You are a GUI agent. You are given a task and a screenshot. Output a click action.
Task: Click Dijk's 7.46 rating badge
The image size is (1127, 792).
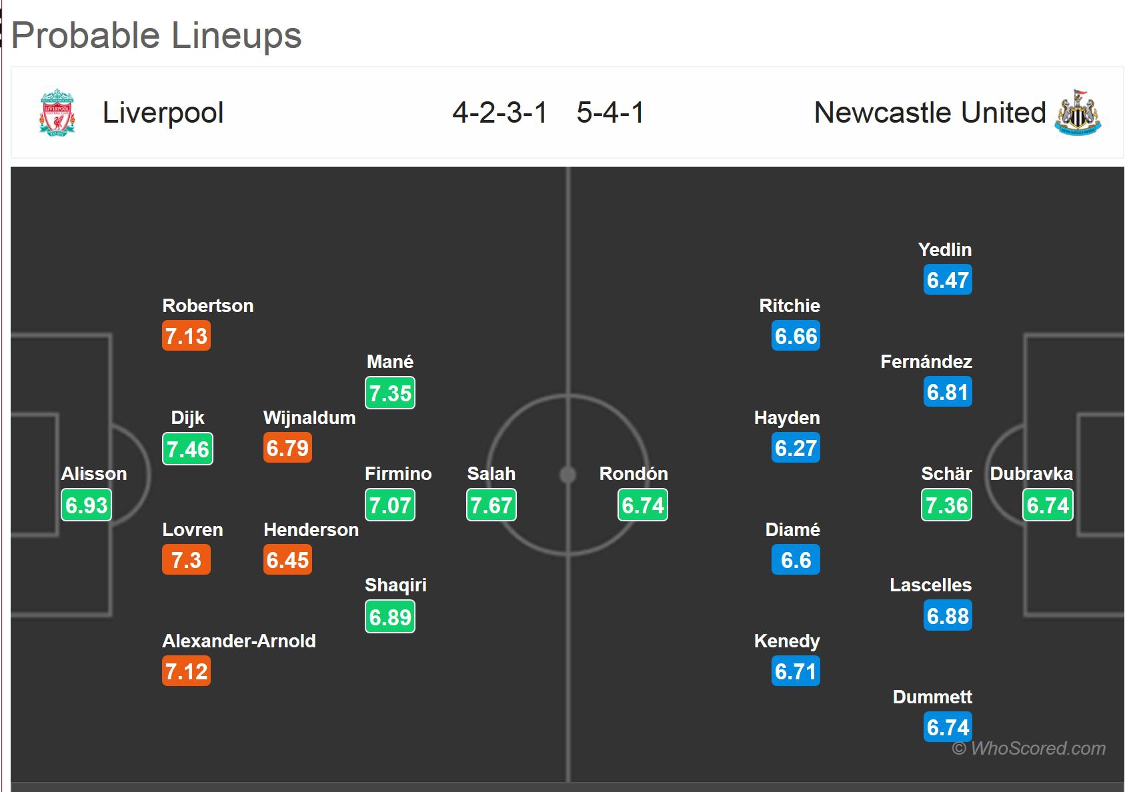188,449
